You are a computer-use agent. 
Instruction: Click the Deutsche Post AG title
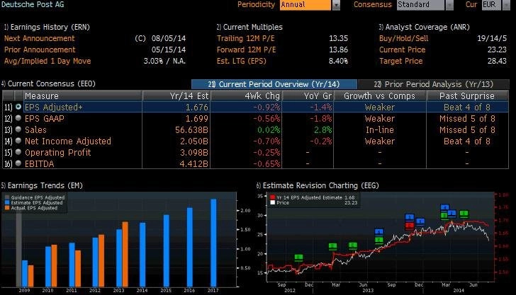point(33,5)
